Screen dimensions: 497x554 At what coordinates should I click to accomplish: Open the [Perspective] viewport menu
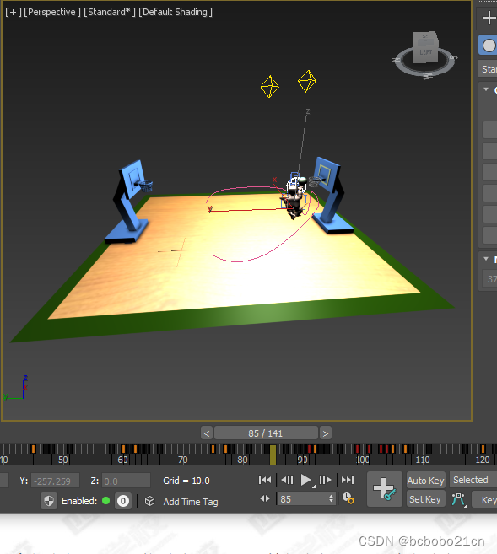point(52,12)
